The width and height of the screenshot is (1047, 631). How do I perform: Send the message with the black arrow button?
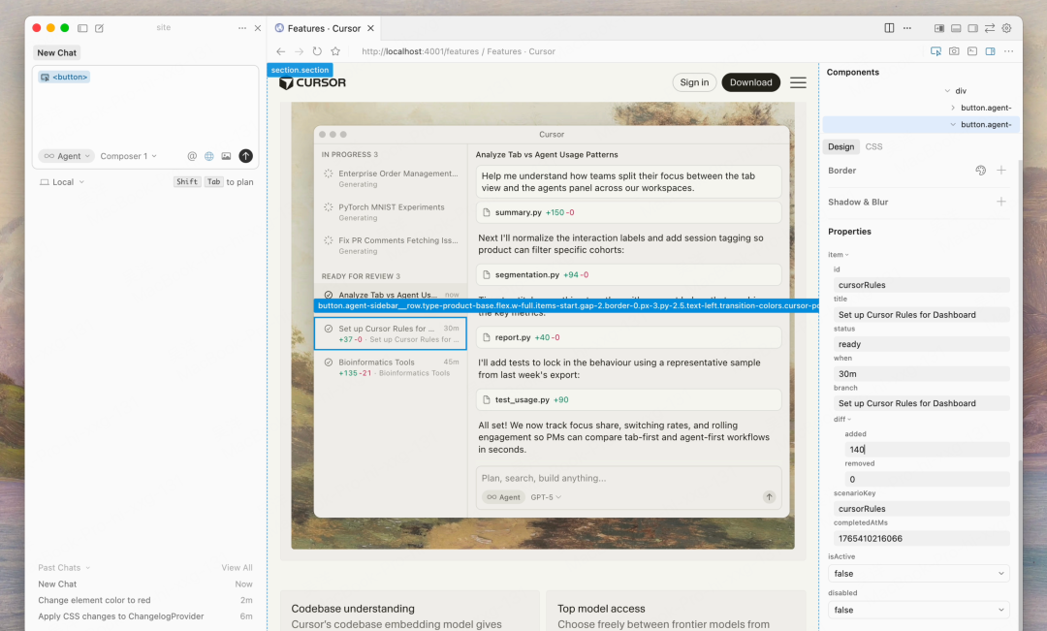(x=245, y=156)
